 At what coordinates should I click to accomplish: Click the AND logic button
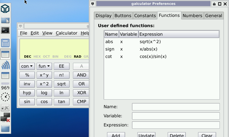[81, 75]
